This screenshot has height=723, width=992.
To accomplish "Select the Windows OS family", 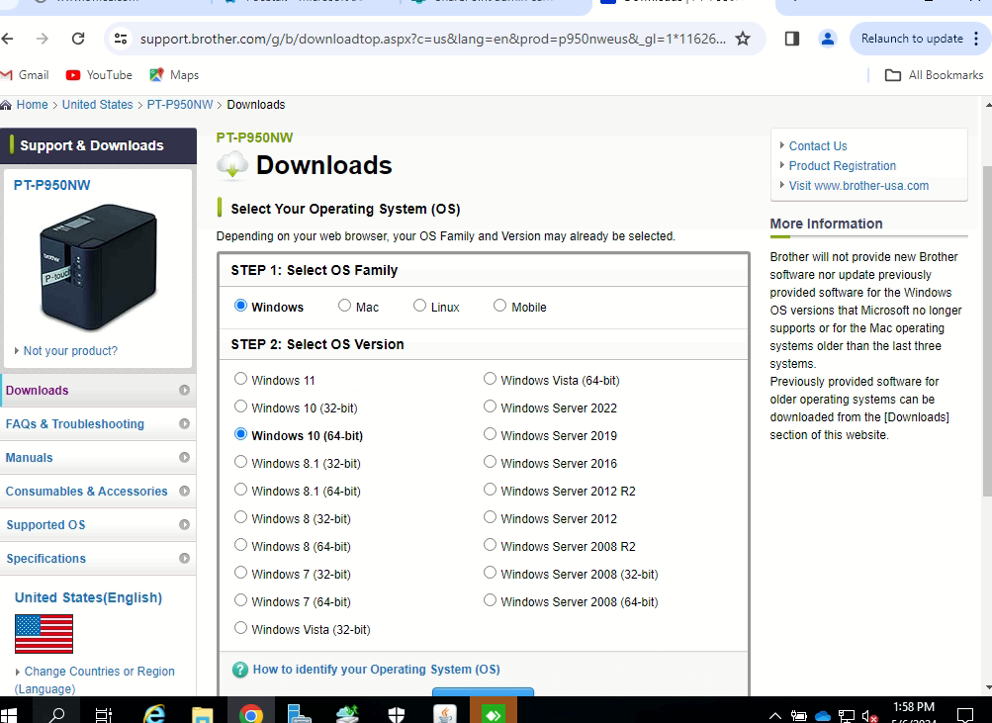I will tap(240, 306).
